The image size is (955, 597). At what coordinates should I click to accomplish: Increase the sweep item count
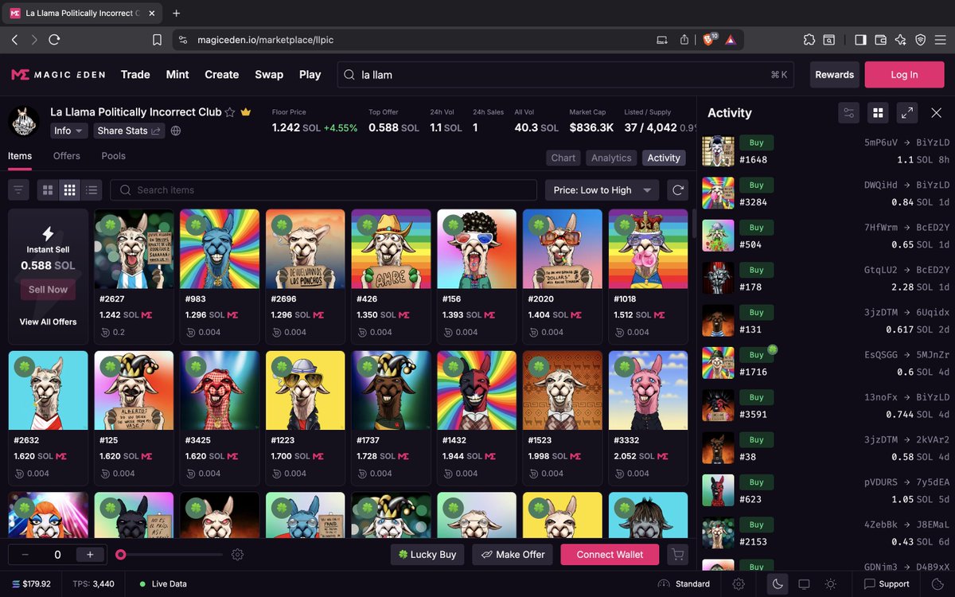[x=90, y=555]
